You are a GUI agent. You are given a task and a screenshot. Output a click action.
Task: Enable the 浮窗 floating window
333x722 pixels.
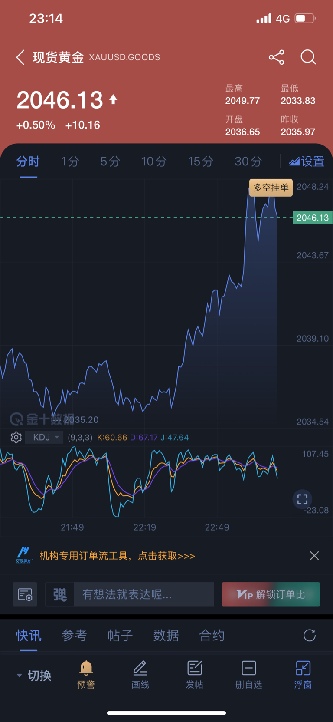point(303,674)
